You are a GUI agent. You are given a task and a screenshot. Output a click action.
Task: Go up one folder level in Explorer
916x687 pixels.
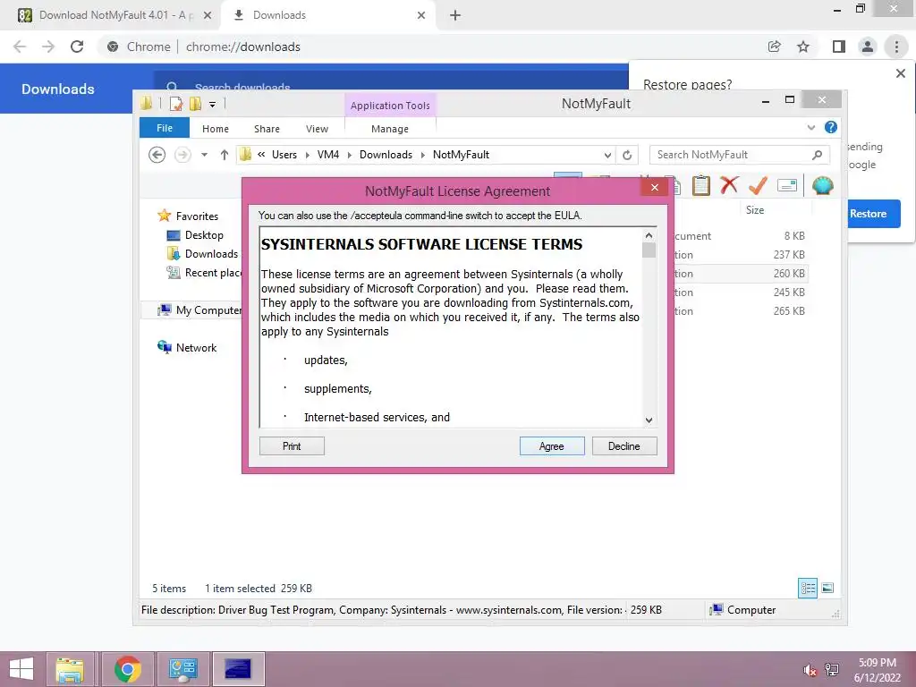225,155
